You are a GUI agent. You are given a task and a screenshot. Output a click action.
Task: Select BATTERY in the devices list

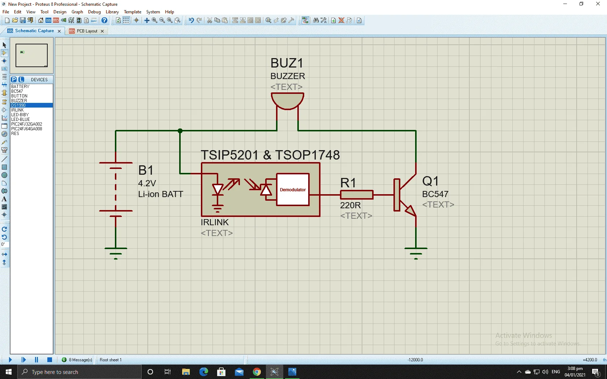31,87
